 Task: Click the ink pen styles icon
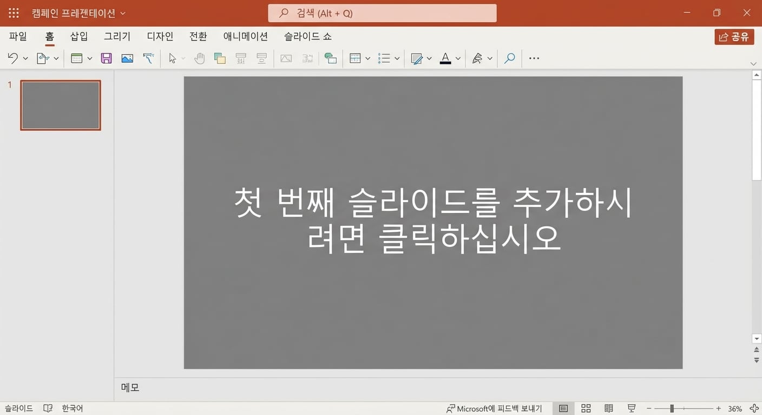tap(477, 58)
